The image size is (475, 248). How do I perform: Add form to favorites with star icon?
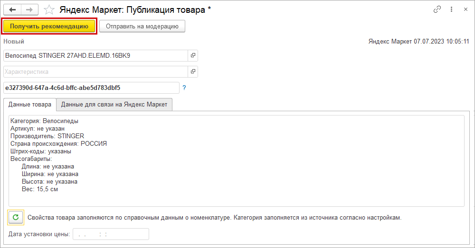(48, 9)
